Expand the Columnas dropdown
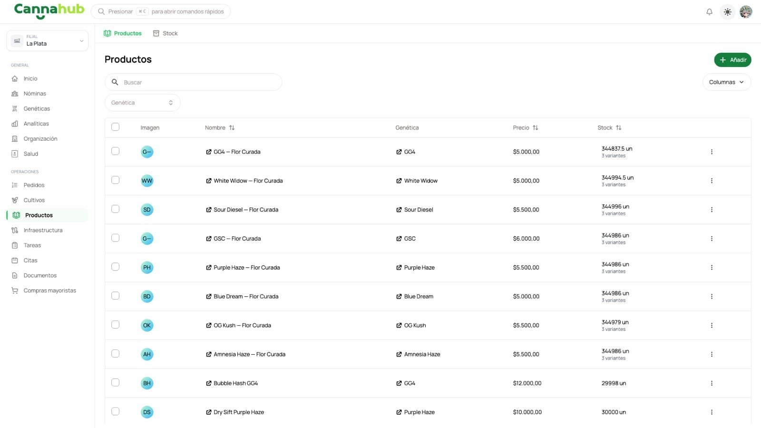 [727, 82]
